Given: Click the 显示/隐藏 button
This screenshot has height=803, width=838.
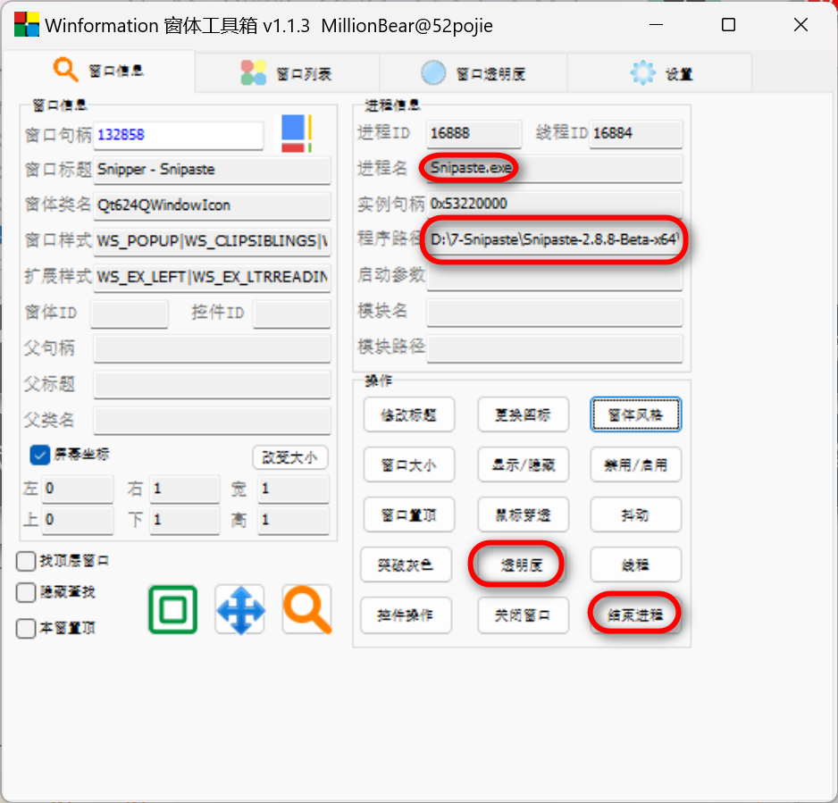Looking at the screenshot, I should [x=523, y=464].
